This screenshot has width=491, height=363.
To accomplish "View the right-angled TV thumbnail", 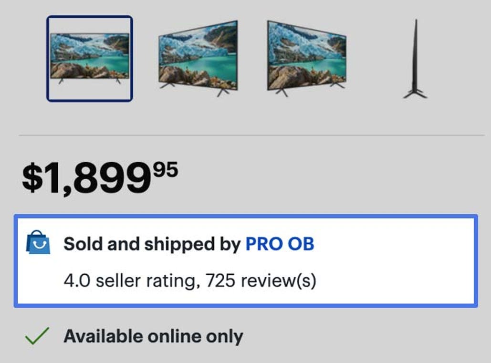I will click(306, 59).
